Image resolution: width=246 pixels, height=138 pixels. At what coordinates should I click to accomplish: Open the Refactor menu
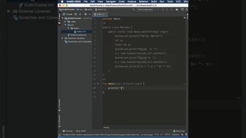(x=143, y=2)
